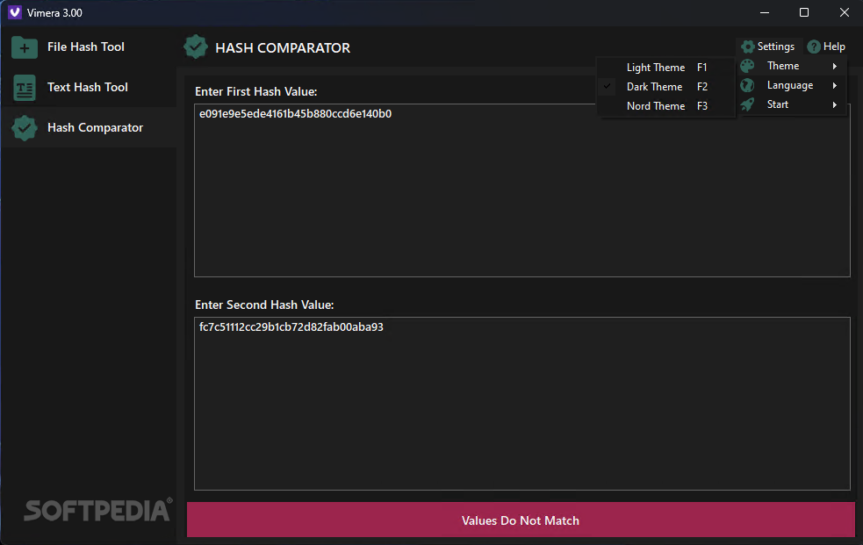The height and width of the screenshot is (545, 863).
Task: Click the Values Do Not Match result bar
Action: [x=521, y=520]
